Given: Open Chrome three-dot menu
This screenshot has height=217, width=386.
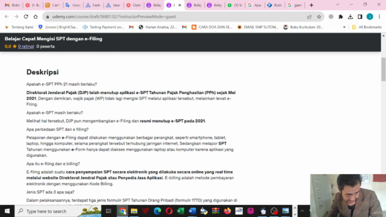Looking at the screenshot, I should (x=379, y=17).
